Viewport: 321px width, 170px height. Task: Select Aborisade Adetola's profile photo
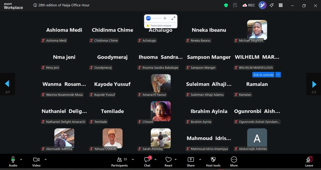point(64,138)
